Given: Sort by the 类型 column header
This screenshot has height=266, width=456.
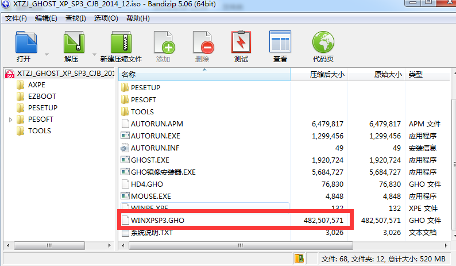Looking at the screenshot, I should [427, 75].
